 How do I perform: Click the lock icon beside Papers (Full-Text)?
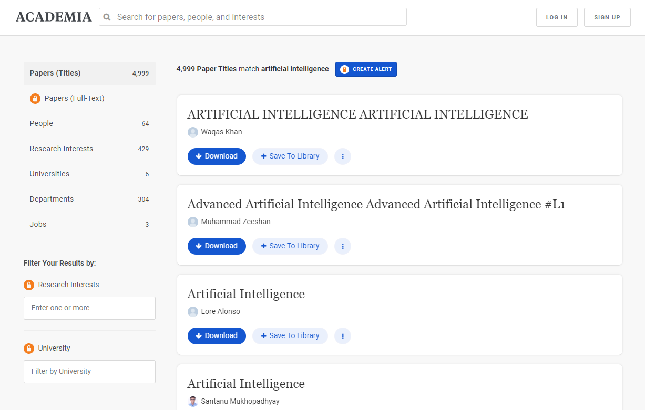[35, 99]
